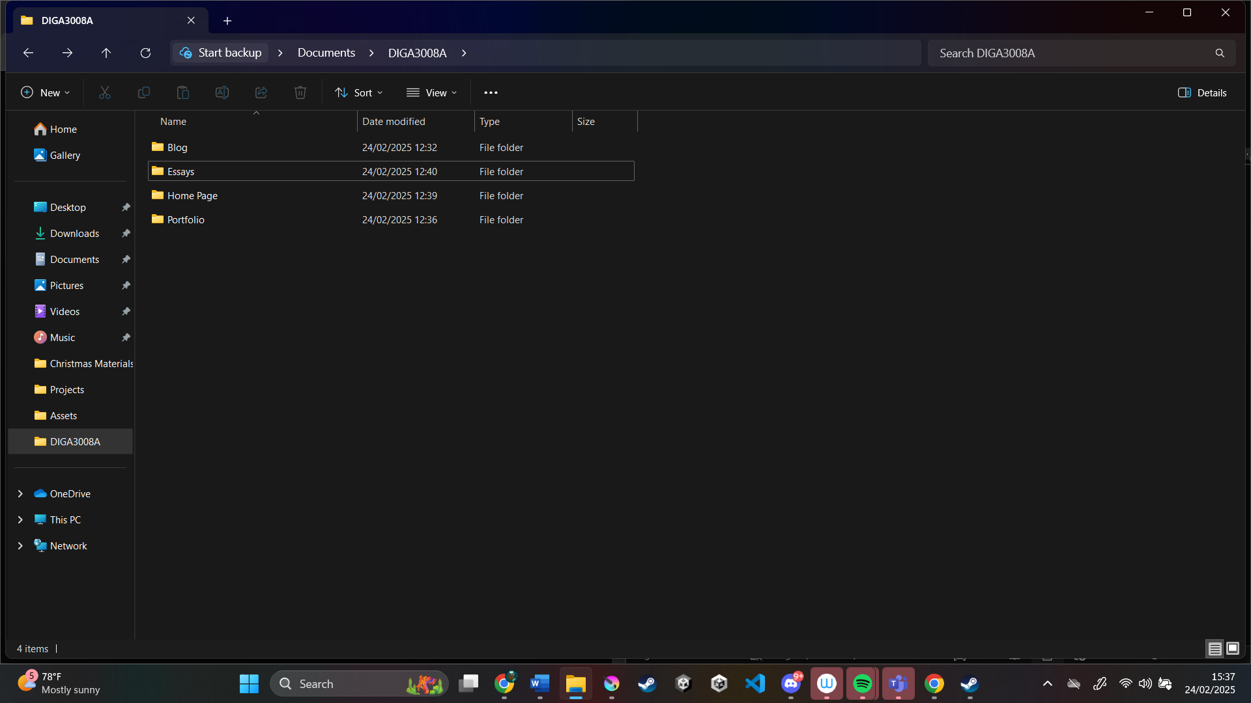This screenshot has width=1251, height=703.
Task: Click the Rename icon in toolbar
Action: coord(222,92)
